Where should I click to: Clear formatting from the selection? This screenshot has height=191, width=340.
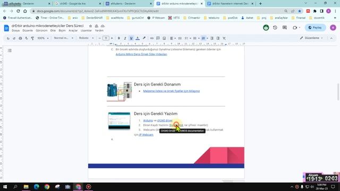224,38
